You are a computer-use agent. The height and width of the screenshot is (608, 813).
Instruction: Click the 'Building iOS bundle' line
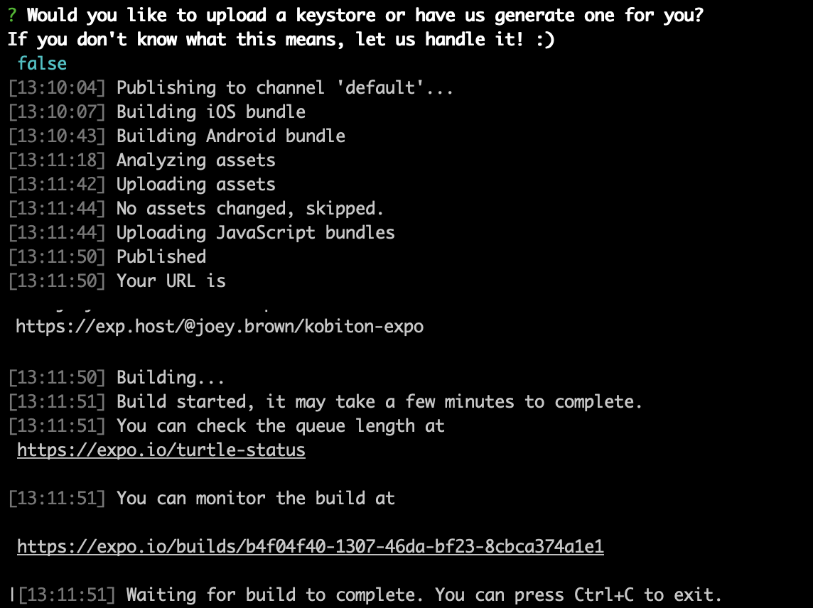[x=211, y=112]
